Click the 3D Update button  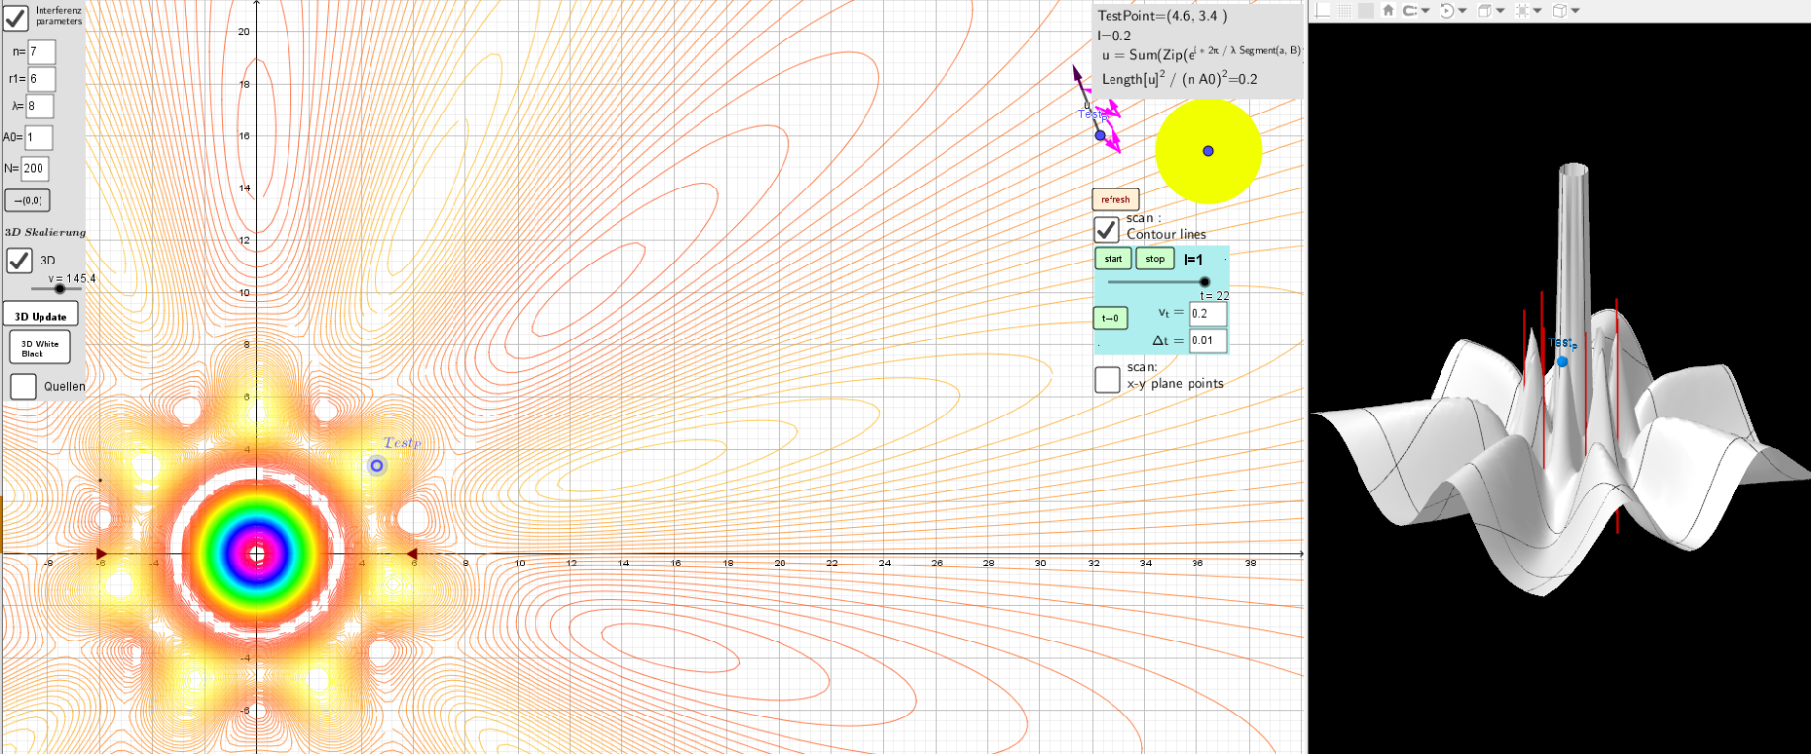[41, 316]
